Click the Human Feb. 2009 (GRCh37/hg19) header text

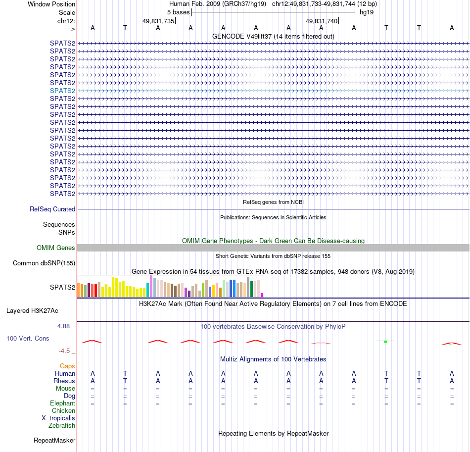pyautogui.click(x=218, y=4)
